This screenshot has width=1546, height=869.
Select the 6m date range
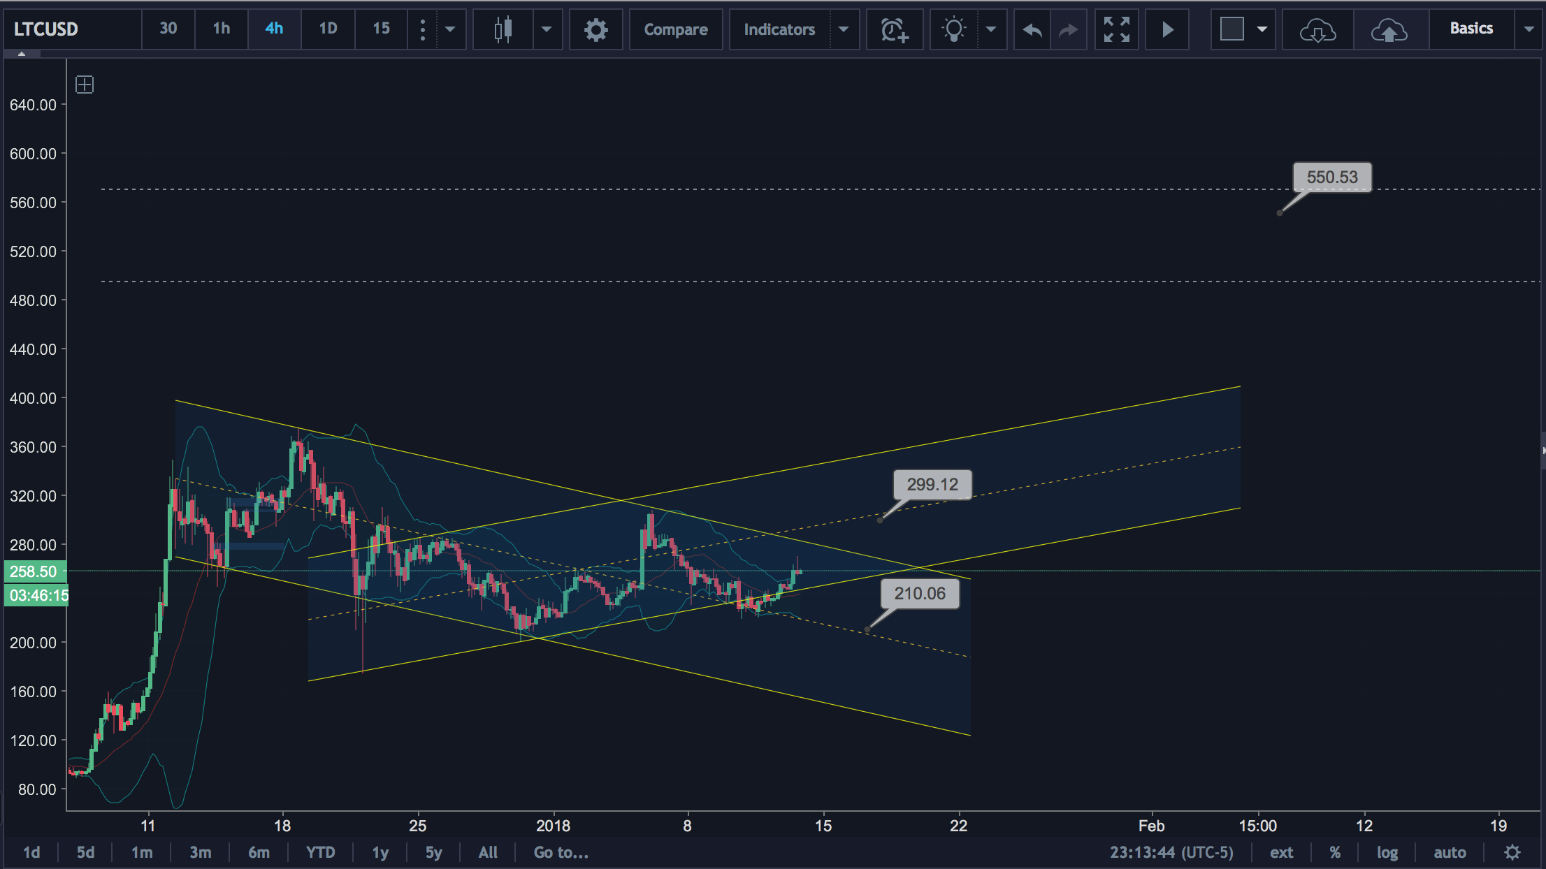tap(259, 852)
